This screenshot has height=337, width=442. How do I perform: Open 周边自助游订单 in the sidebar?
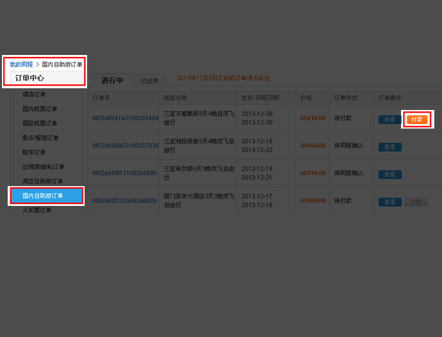pyautogui.click(x=43, y=182)
